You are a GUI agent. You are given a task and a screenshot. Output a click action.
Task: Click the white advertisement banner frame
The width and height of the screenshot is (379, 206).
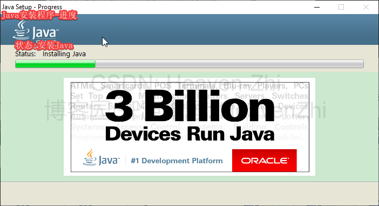[189, 127]
